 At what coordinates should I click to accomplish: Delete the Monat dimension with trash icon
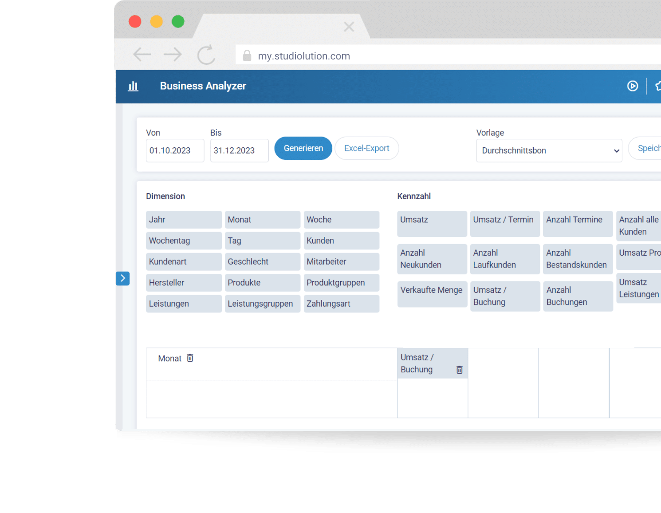pyautogui.click(x=190, y=358)
